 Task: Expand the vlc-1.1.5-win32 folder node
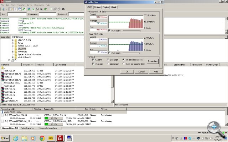point(12,57)
